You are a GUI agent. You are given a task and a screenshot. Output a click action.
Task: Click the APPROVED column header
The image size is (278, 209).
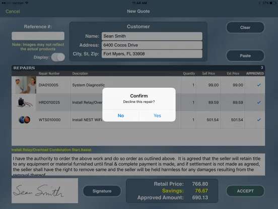point(255,73)
